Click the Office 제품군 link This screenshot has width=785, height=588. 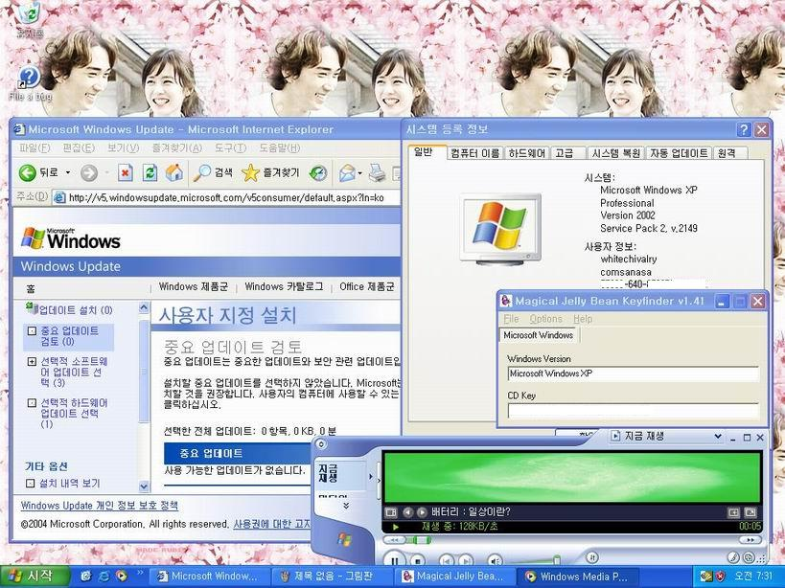366,286
